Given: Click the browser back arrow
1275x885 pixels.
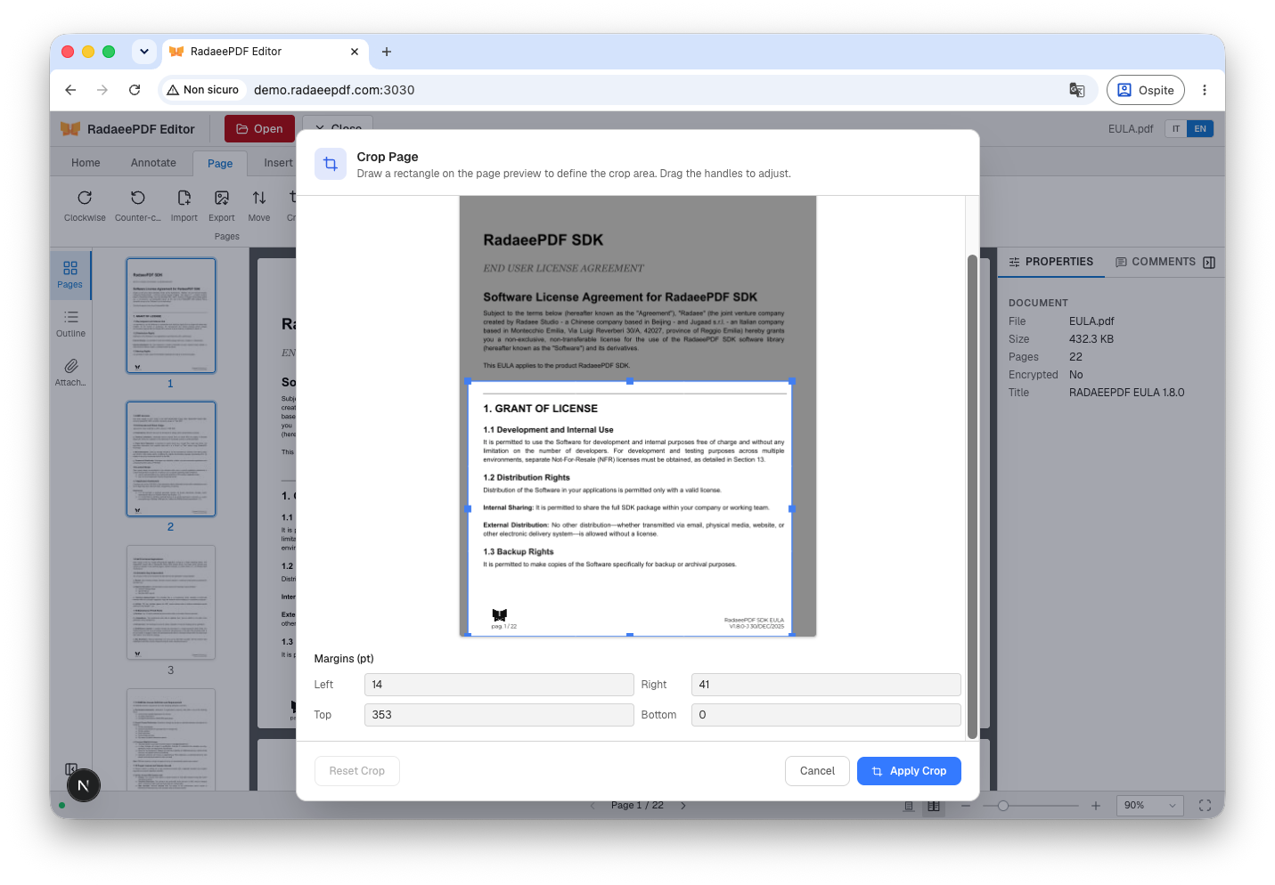Looking at the screenshot, I should [70, 90].
